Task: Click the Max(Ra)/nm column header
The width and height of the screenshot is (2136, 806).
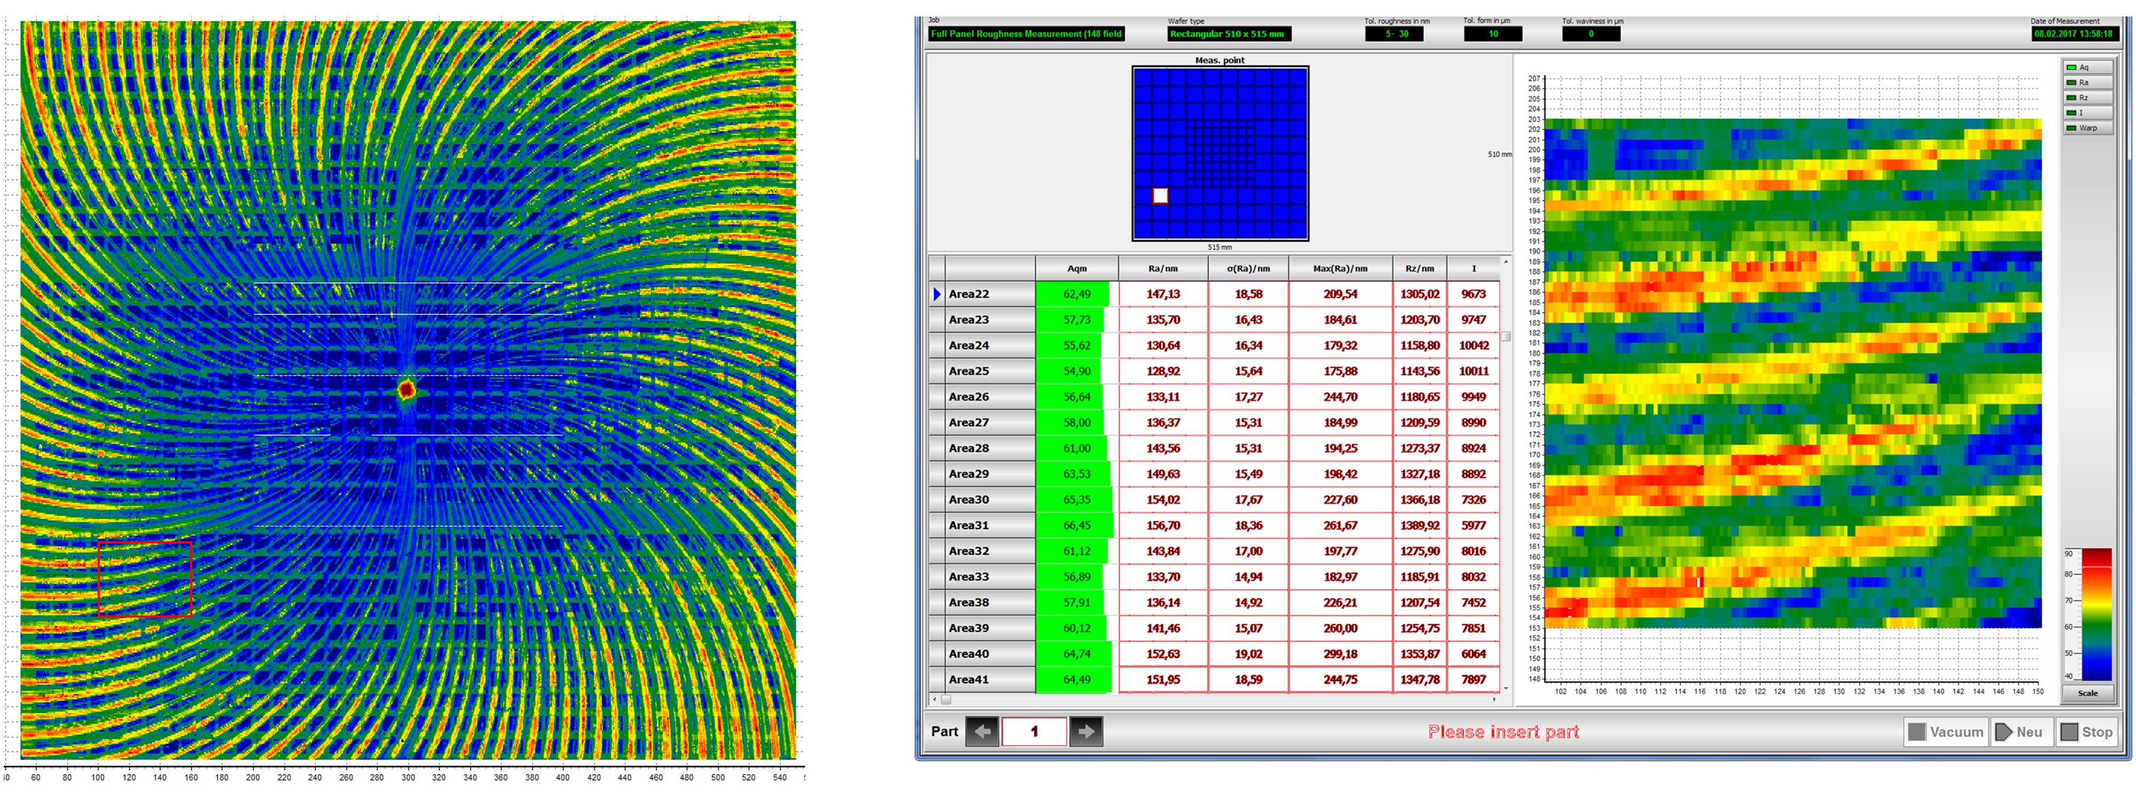Action: [1340, 268]
